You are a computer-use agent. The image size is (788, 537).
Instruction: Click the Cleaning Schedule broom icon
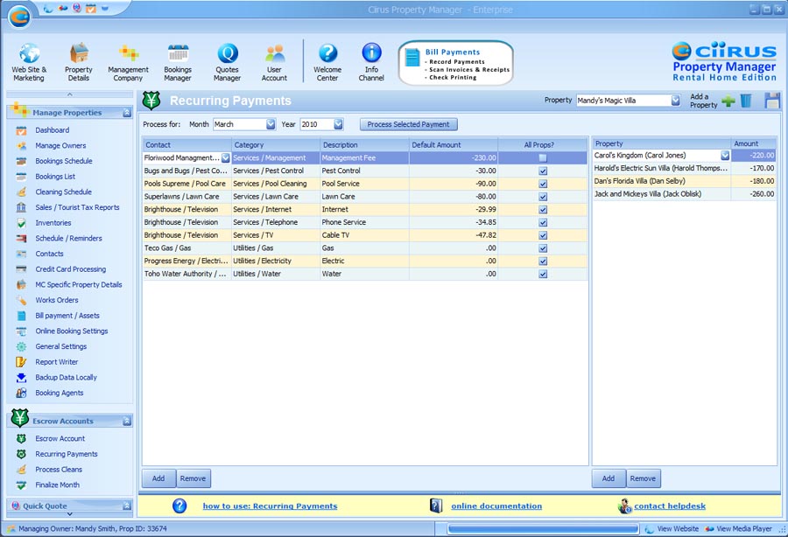21,192
